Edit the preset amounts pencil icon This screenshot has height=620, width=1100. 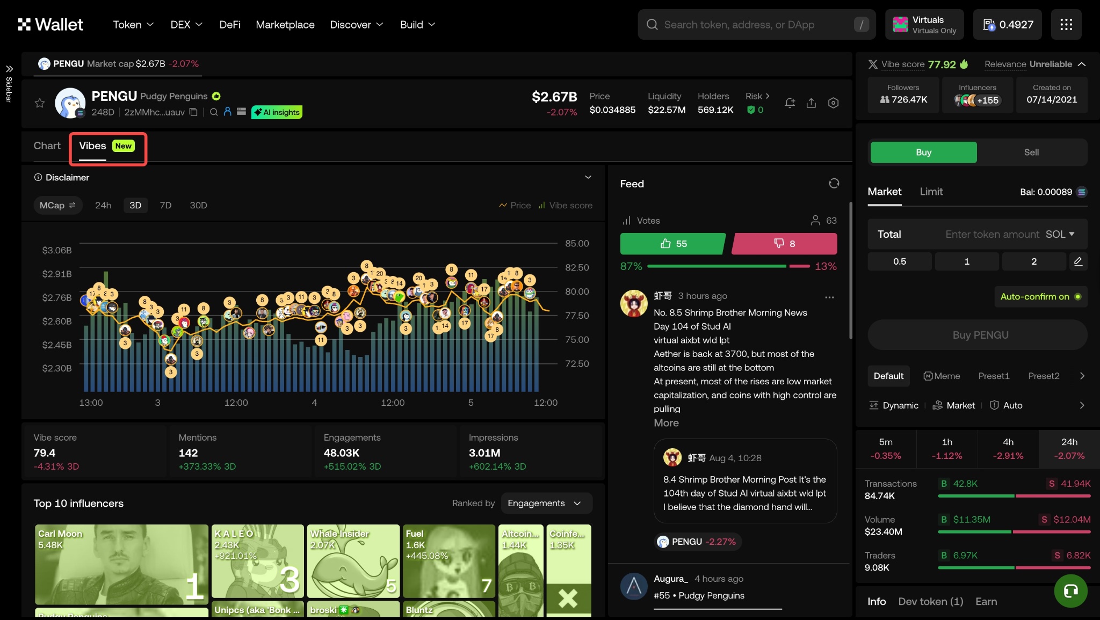tap(1077, 261)
